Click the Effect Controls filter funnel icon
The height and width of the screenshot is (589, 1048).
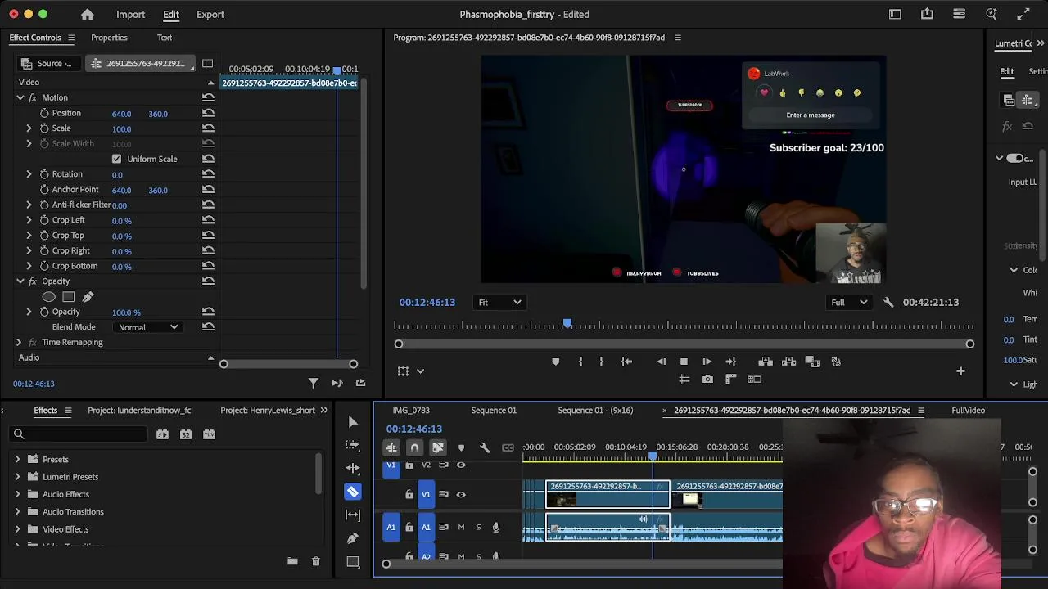click(x=313, y=383)
